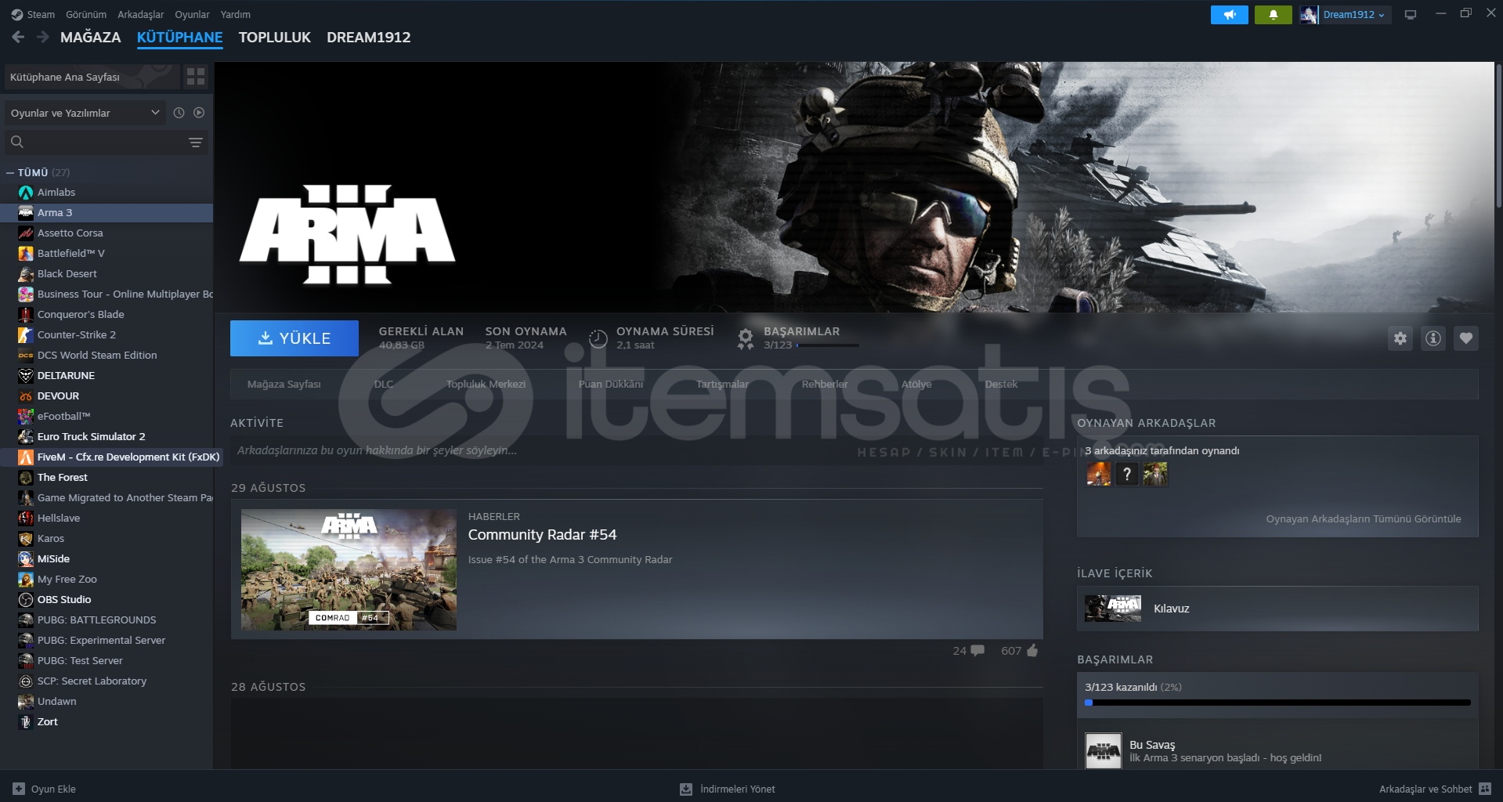Switch to the MAĞAZA tab
The height and width of the screenshot is (802, 1503).
[91, 37]
